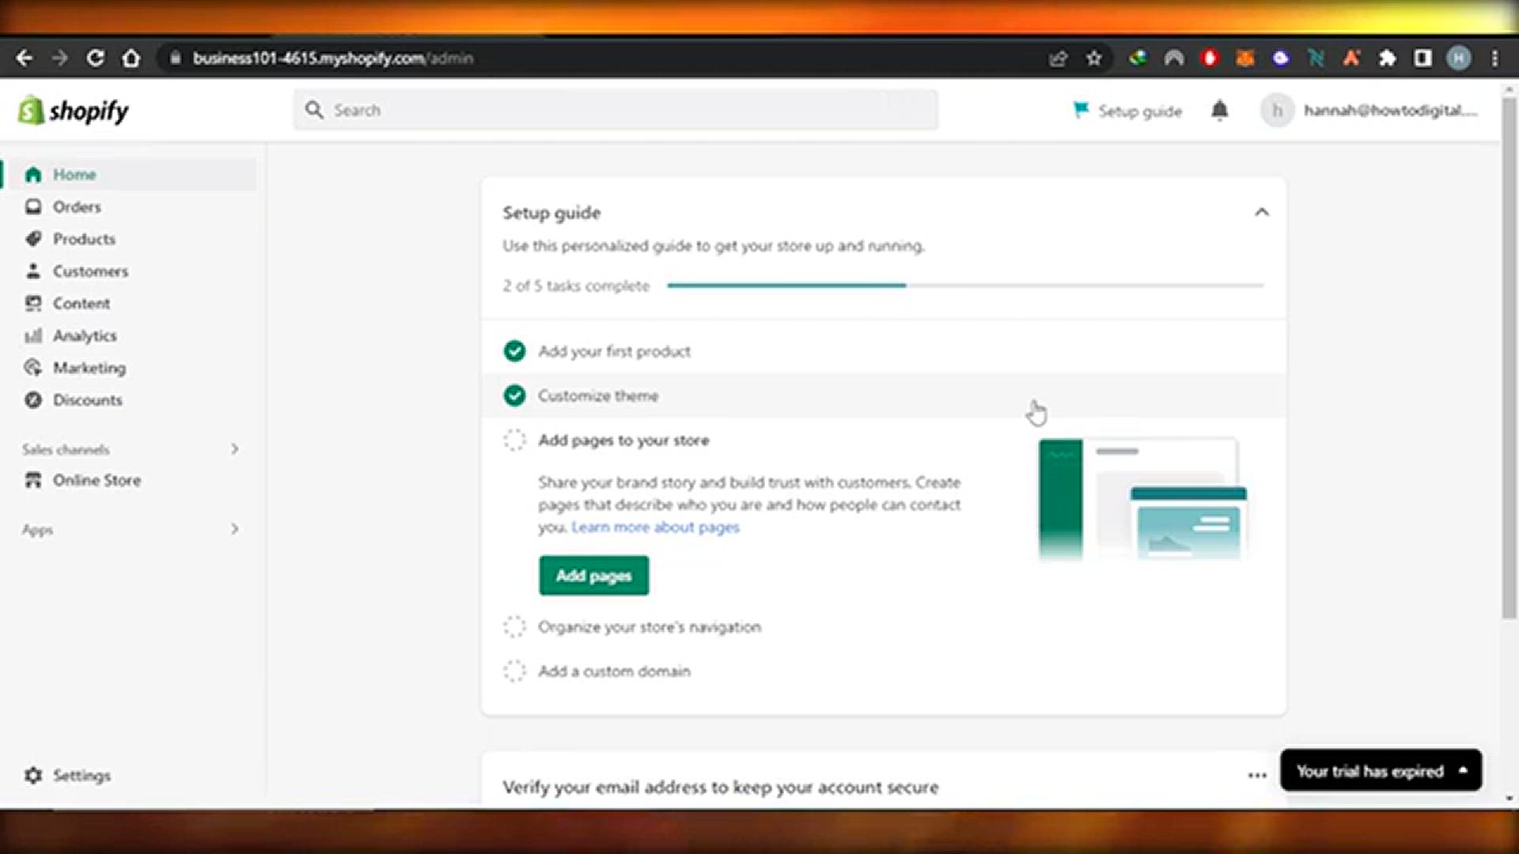Screen dimensions: 1519x854
Task: Open the Chrome profile avatar
Action: point(1459,58)
